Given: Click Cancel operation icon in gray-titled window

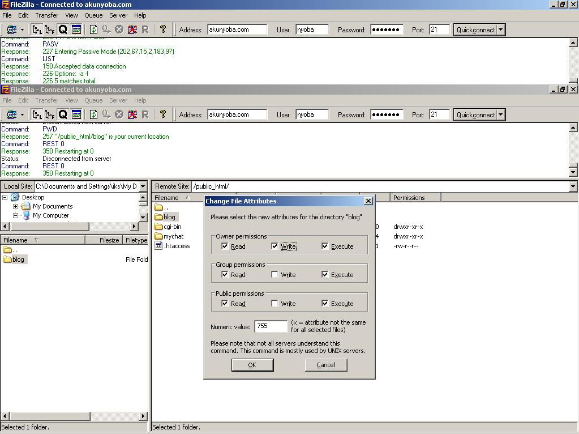Looking at the screenshot, I should (119, 114).
